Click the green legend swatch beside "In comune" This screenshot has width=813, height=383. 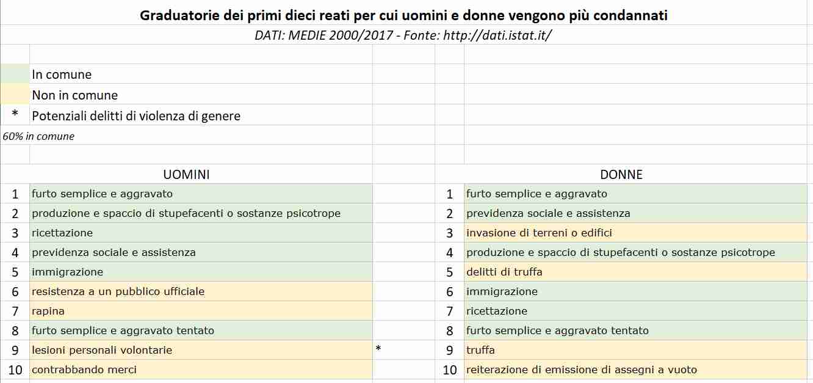point(15,74)
